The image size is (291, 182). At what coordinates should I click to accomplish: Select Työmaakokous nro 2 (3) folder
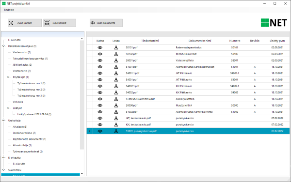(32, 90)
